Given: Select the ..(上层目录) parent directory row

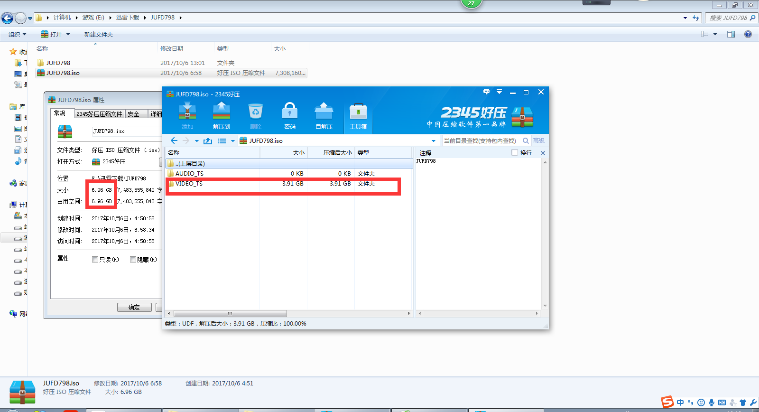Looking at the screenshot, I should pos(289,163).
